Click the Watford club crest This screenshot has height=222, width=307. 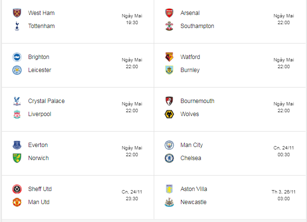pyautogui.click(x=169, y=57)
